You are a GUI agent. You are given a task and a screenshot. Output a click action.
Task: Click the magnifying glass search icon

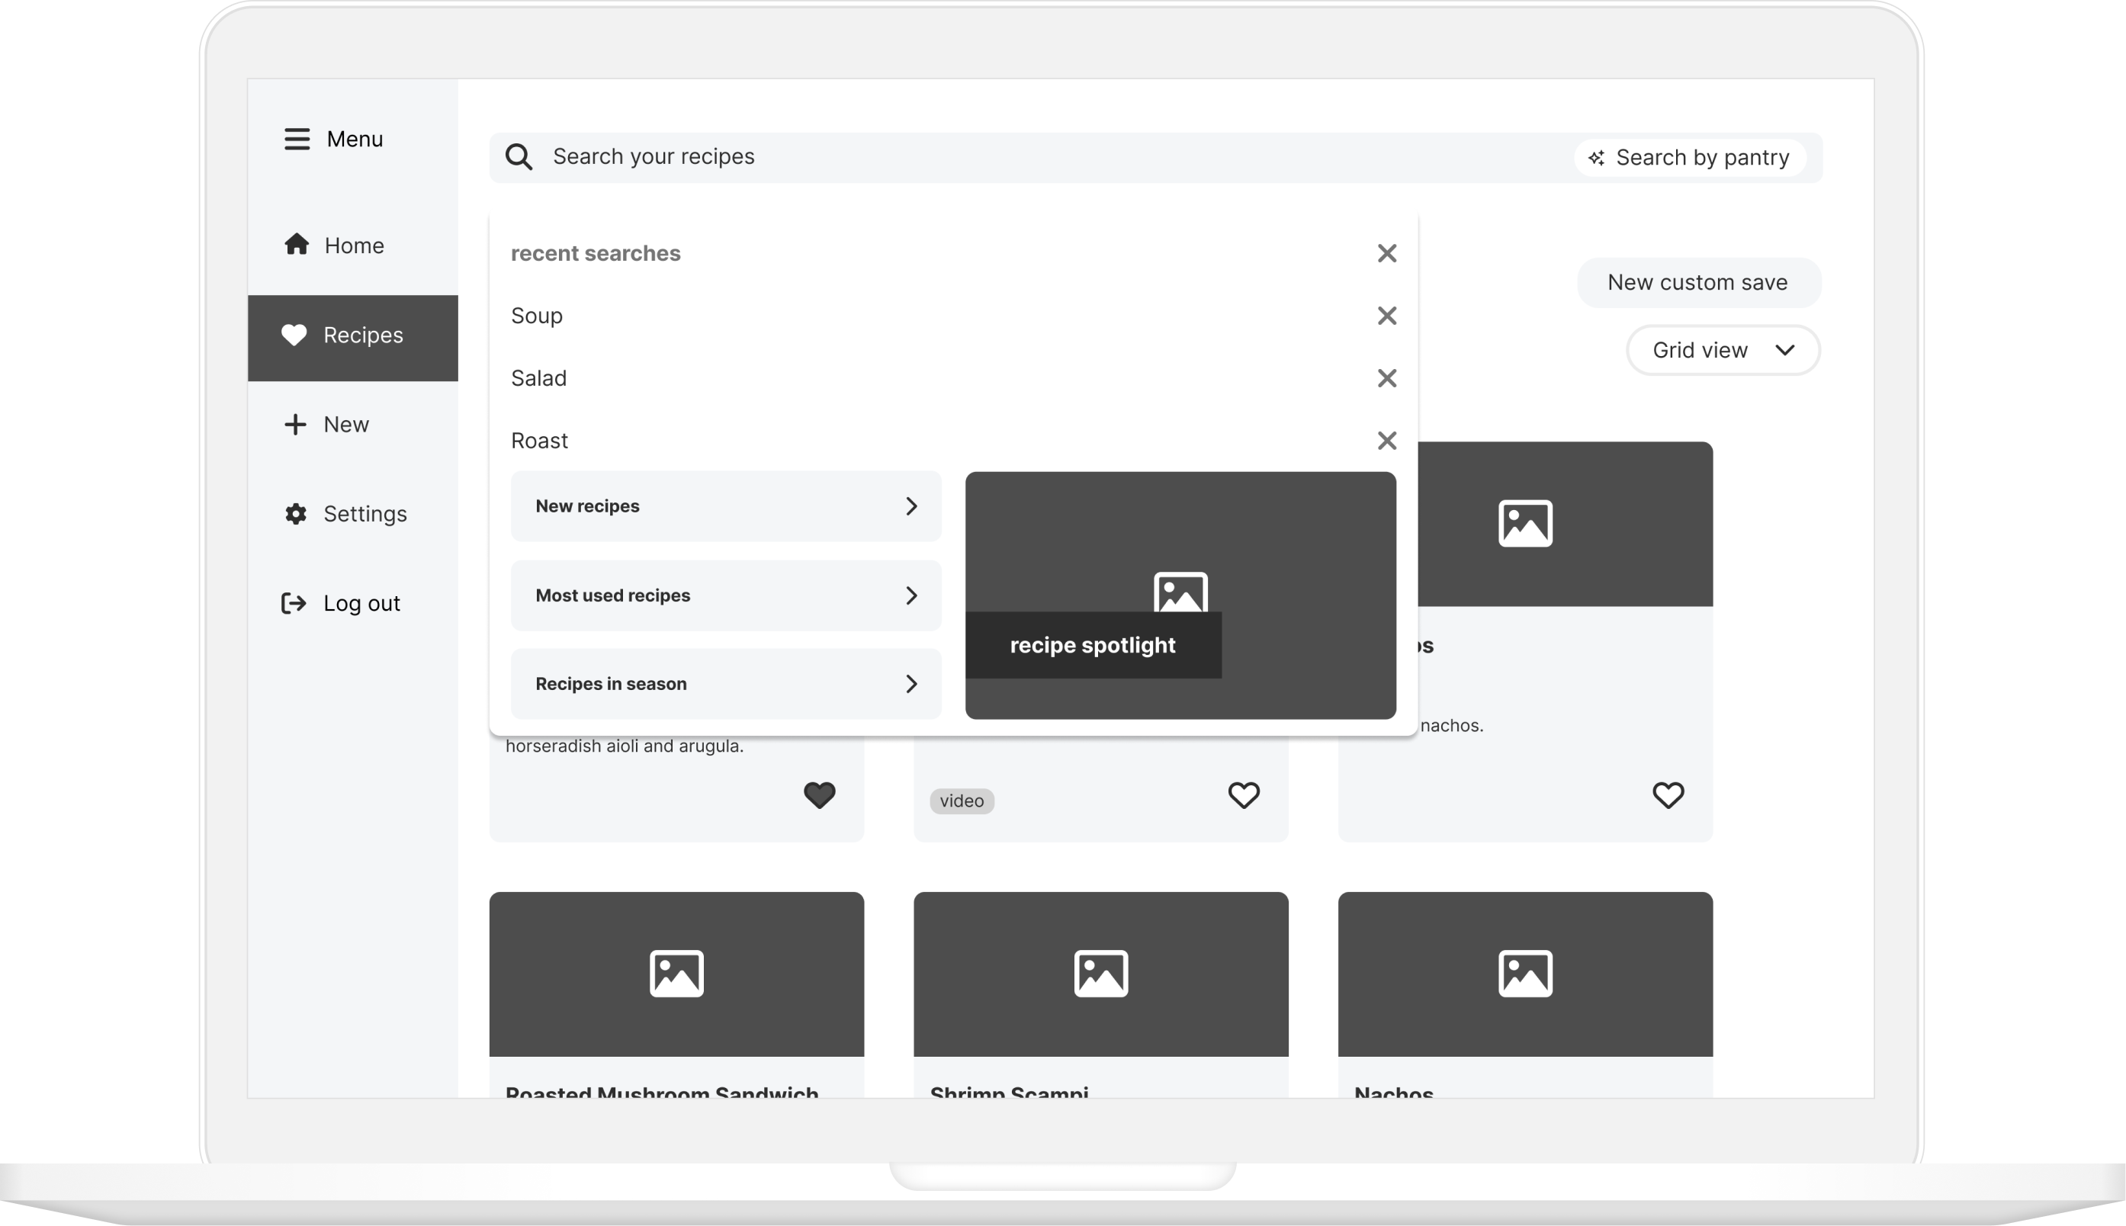click(x=519, y=156)
